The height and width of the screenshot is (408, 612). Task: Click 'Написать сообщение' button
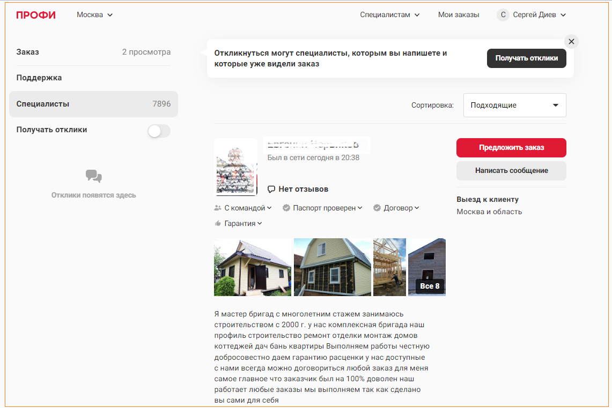pyautogui.click(x=511, y=171)
